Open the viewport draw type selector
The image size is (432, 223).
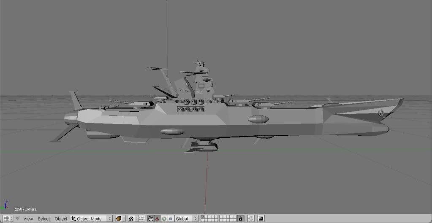pyautogui.click(x=120, y=219)
